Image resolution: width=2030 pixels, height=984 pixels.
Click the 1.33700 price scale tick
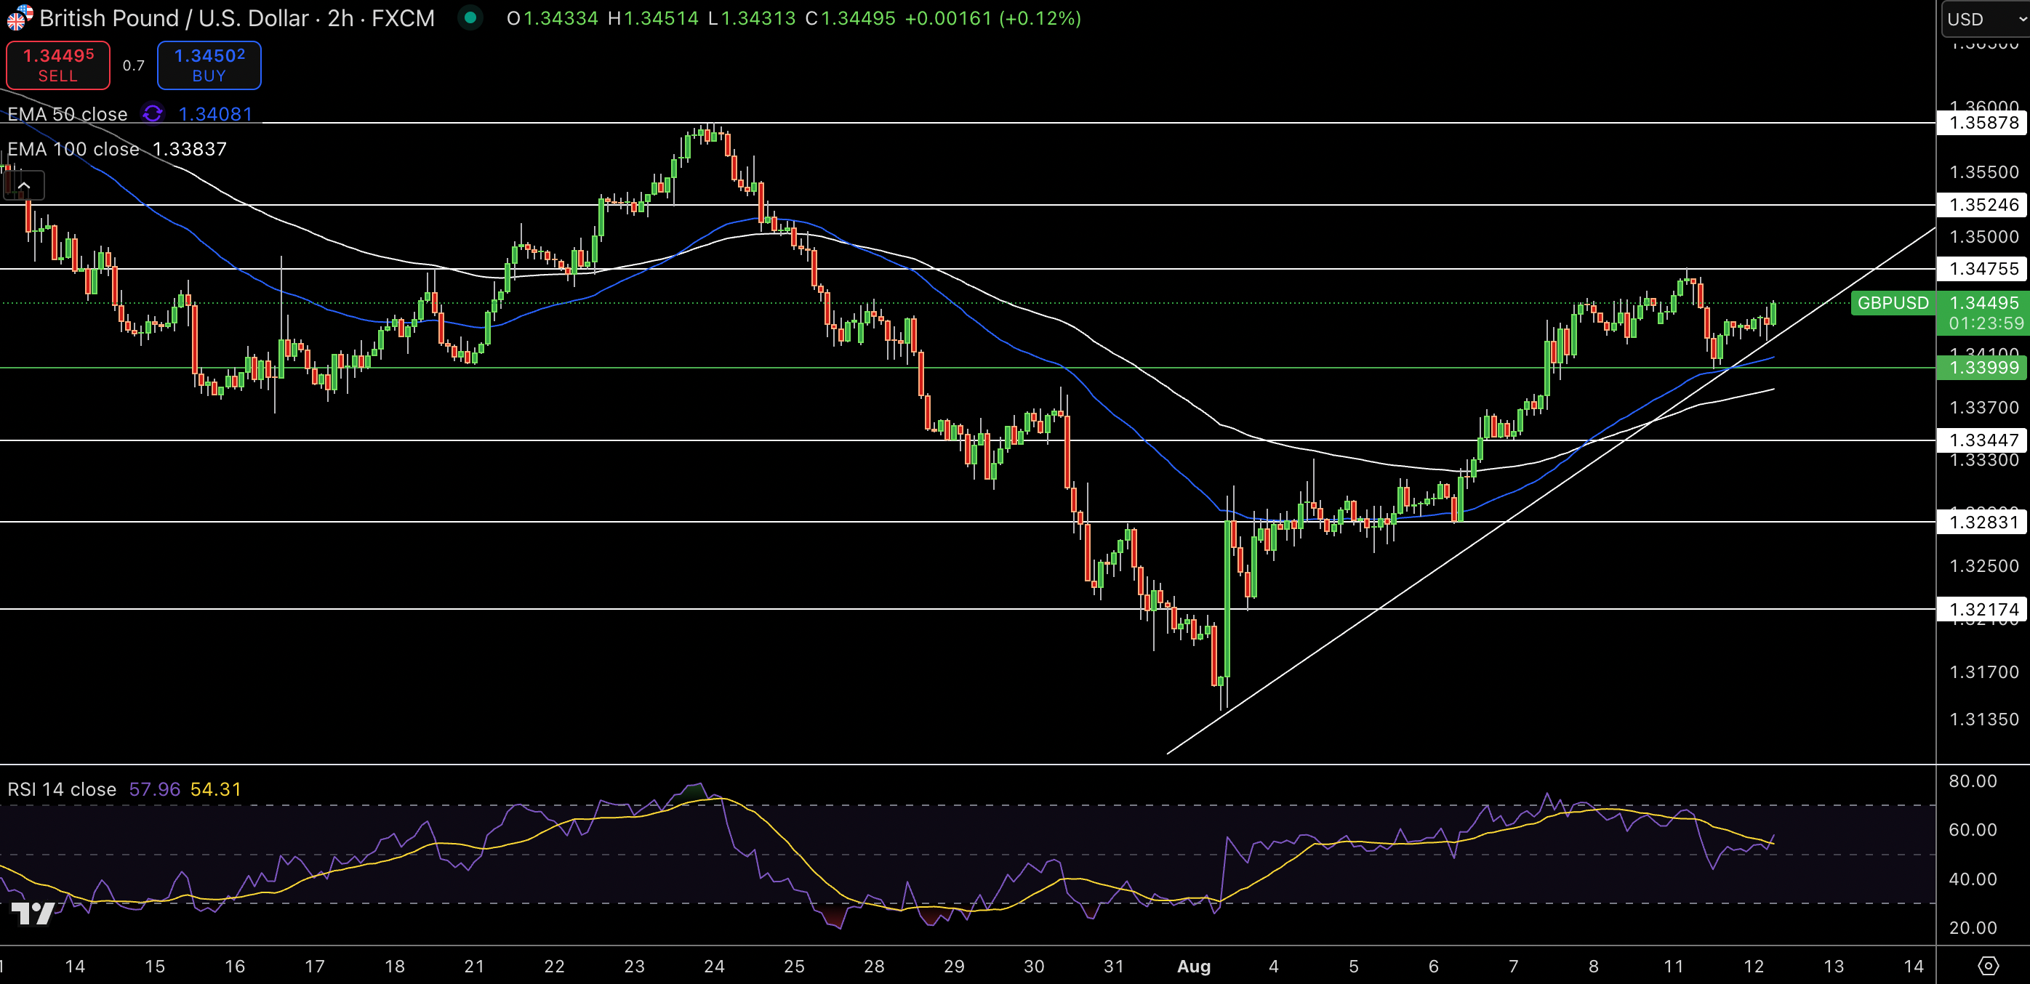1983,407
